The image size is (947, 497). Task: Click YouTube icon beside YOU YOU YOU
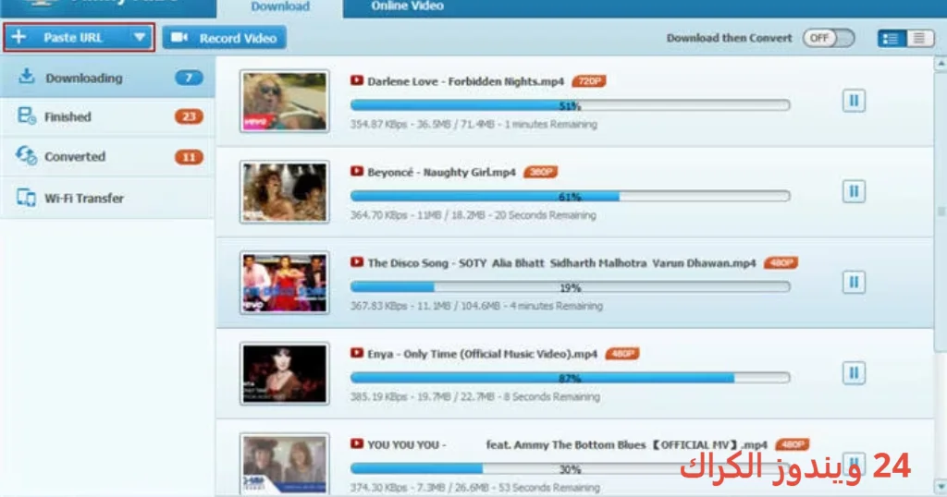tap(357, 443)
